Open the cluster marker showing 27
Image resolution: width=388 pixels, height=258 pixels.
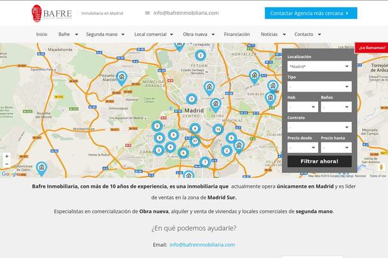point(195,141)
